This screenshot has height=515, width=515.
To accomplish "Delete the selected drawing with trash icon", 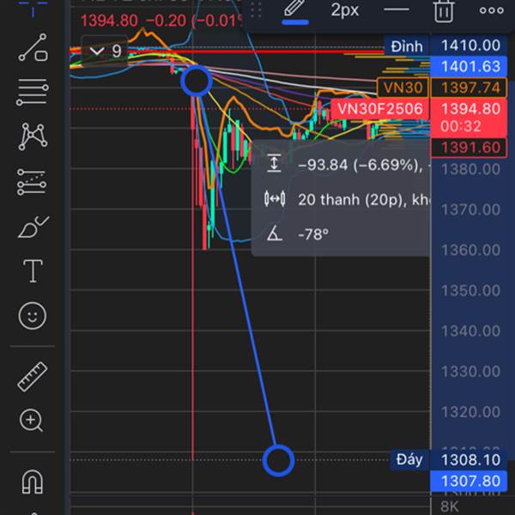I will click(x=444, y=10).
